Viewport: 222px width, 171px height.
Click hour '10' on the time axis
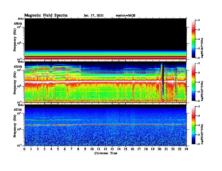(92, 149)
